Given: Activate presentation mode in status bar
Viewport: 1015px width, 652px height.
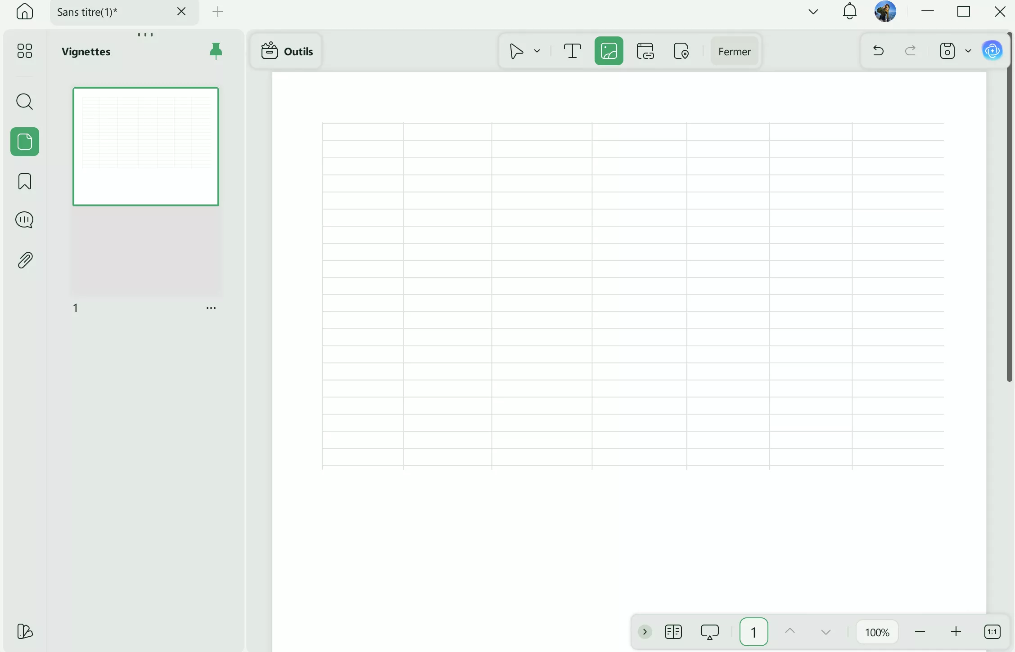Looking at the screenshot, I should pyautogui.click(x=710, y=631).
